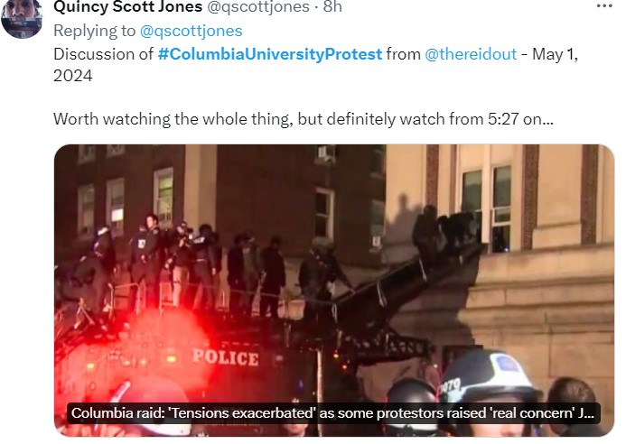Open the tweet by its 'Discussion of' text
The height and width of the screenshot is (444, 626).
(103, 54)
